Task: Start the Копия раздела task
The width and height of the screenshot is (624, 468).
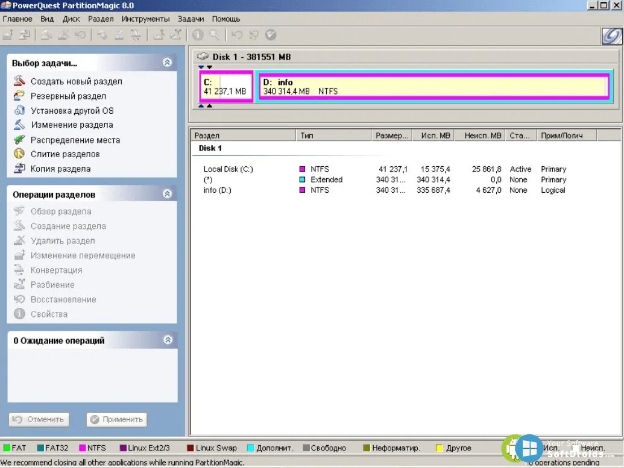Action: (x=60, y=169)
